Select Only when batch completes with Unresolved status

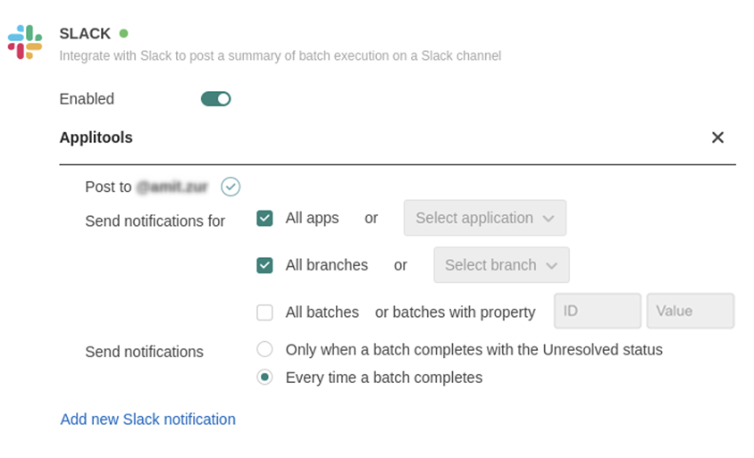pyautogui.click(x=264, y=349)
